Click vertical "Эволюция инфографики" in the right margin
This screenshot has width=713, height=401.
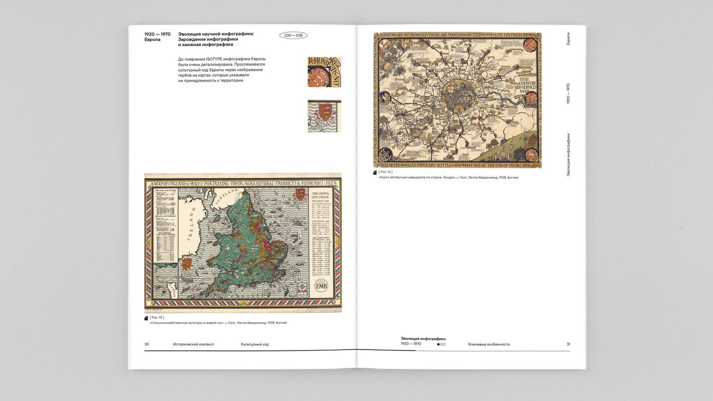tap(568, 154)
